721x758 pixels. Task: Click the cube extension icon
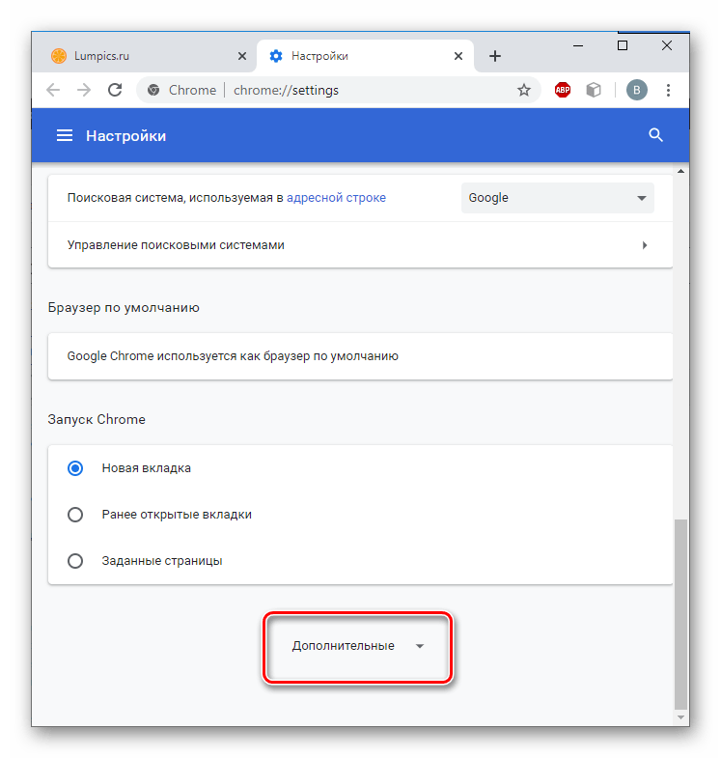point(594,90)
